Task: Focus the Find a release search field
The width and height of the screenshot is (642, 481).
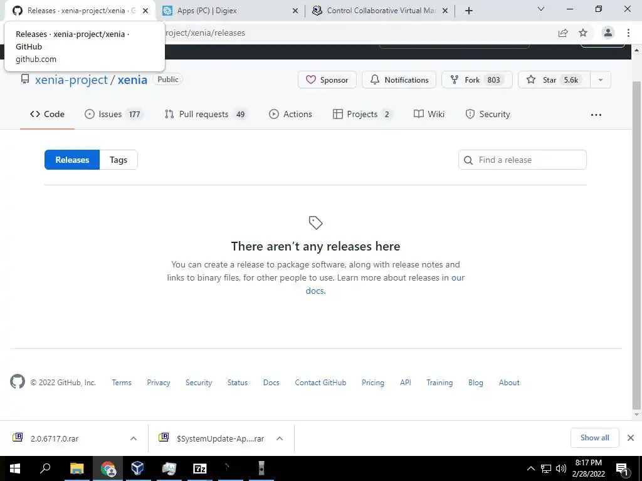Action: [522, 160]
